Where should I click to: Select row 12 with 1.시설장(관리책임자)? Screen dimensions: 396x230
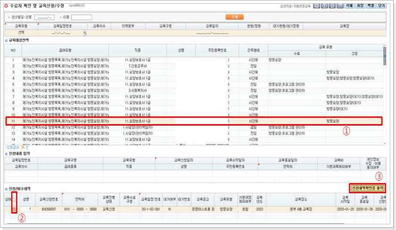click(x=194, y=127)
